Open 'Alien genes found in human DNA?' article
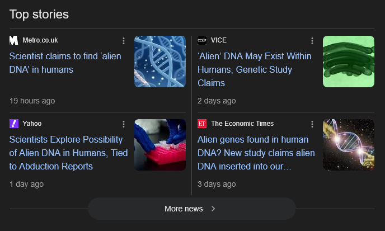 [256, 153]
